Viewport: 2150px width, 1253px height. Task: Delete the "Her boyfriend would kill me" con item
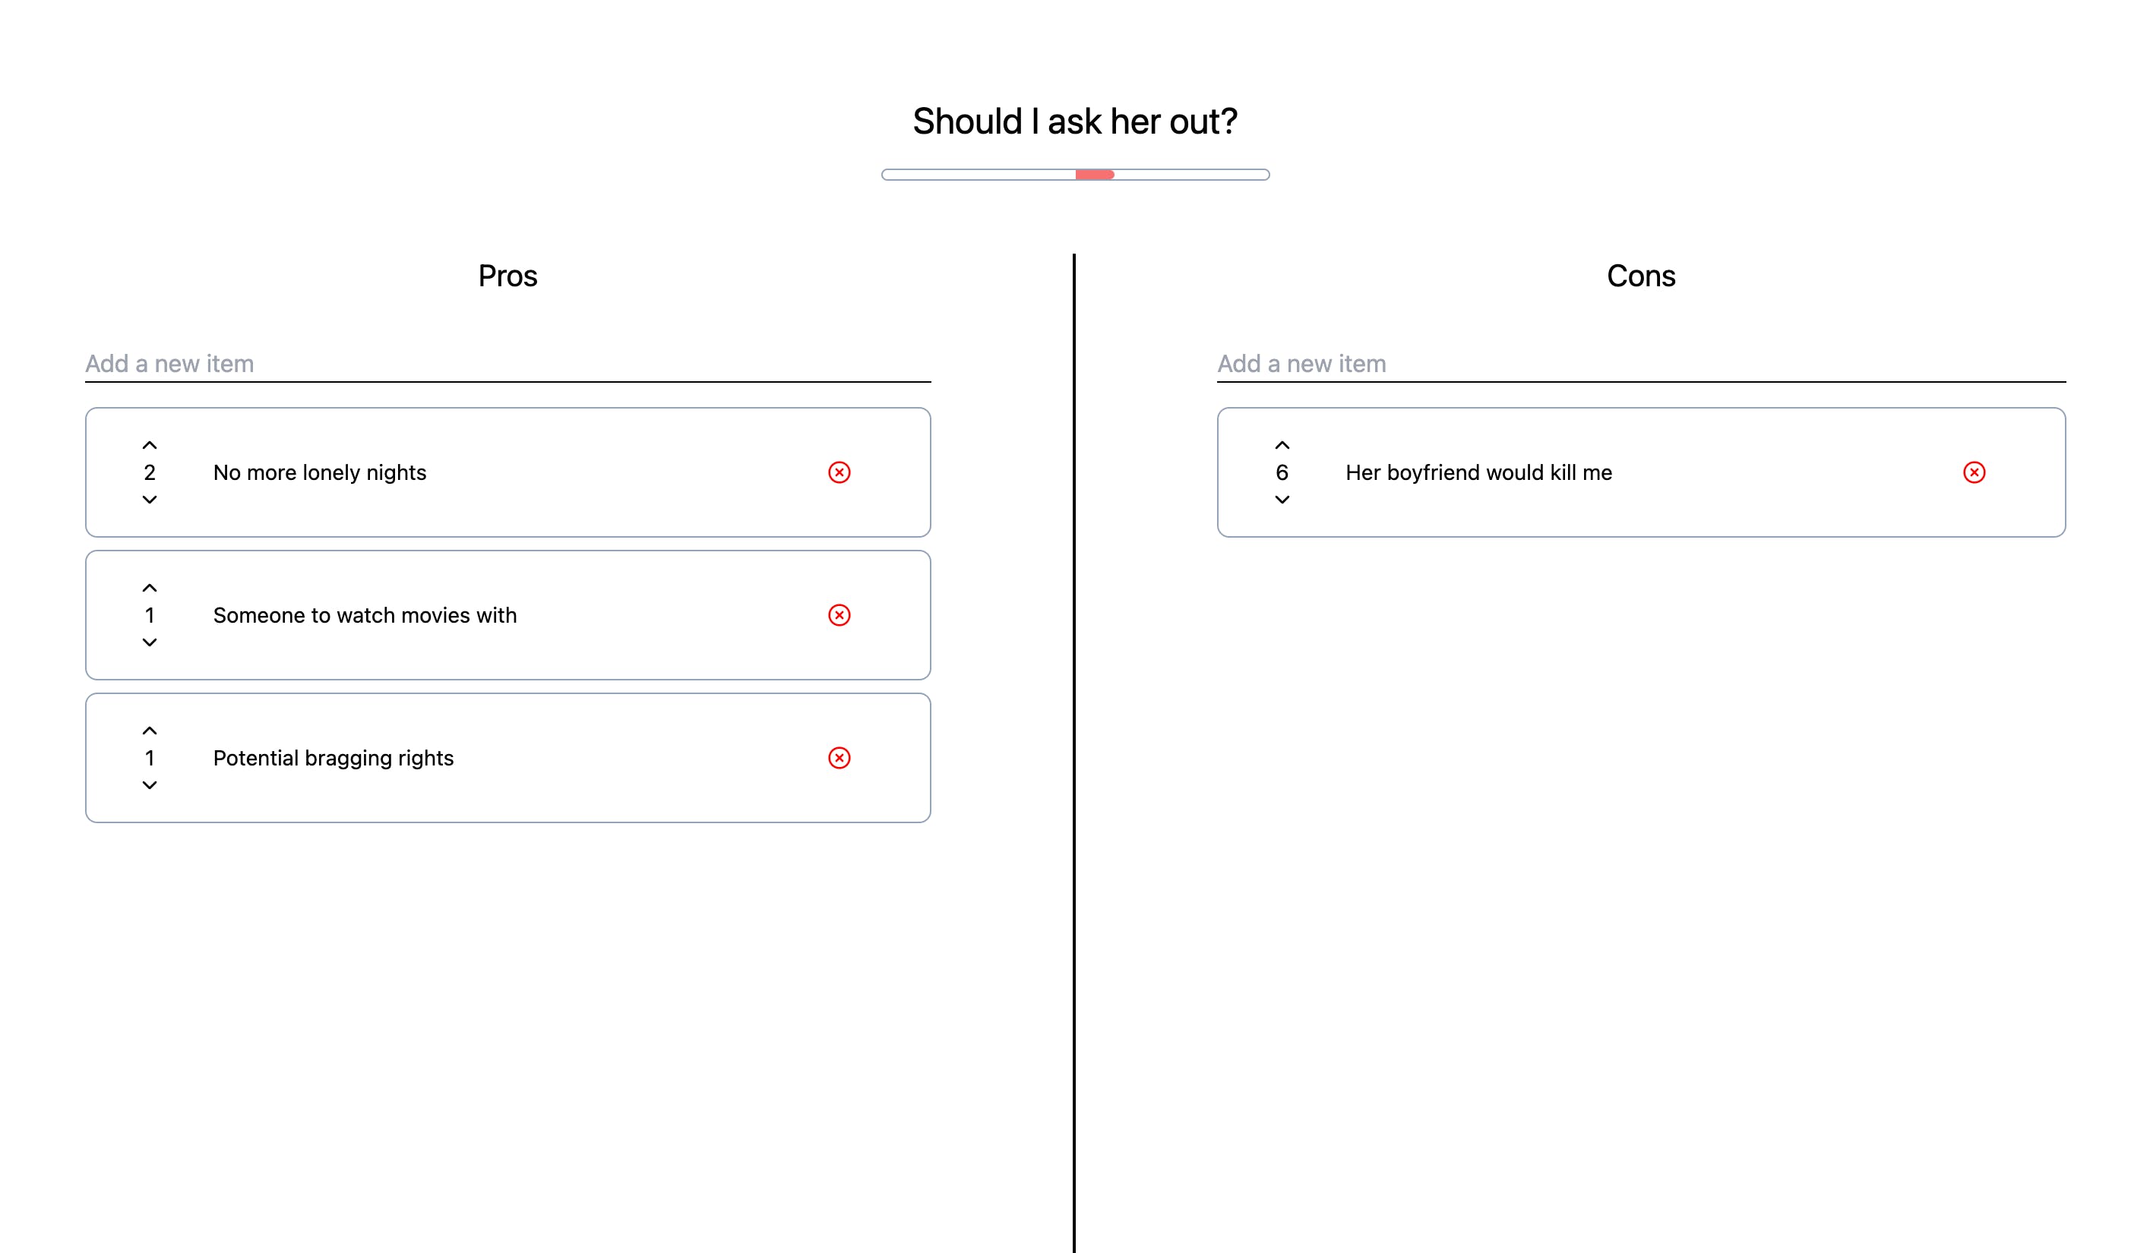click(x=1974, y=472)
